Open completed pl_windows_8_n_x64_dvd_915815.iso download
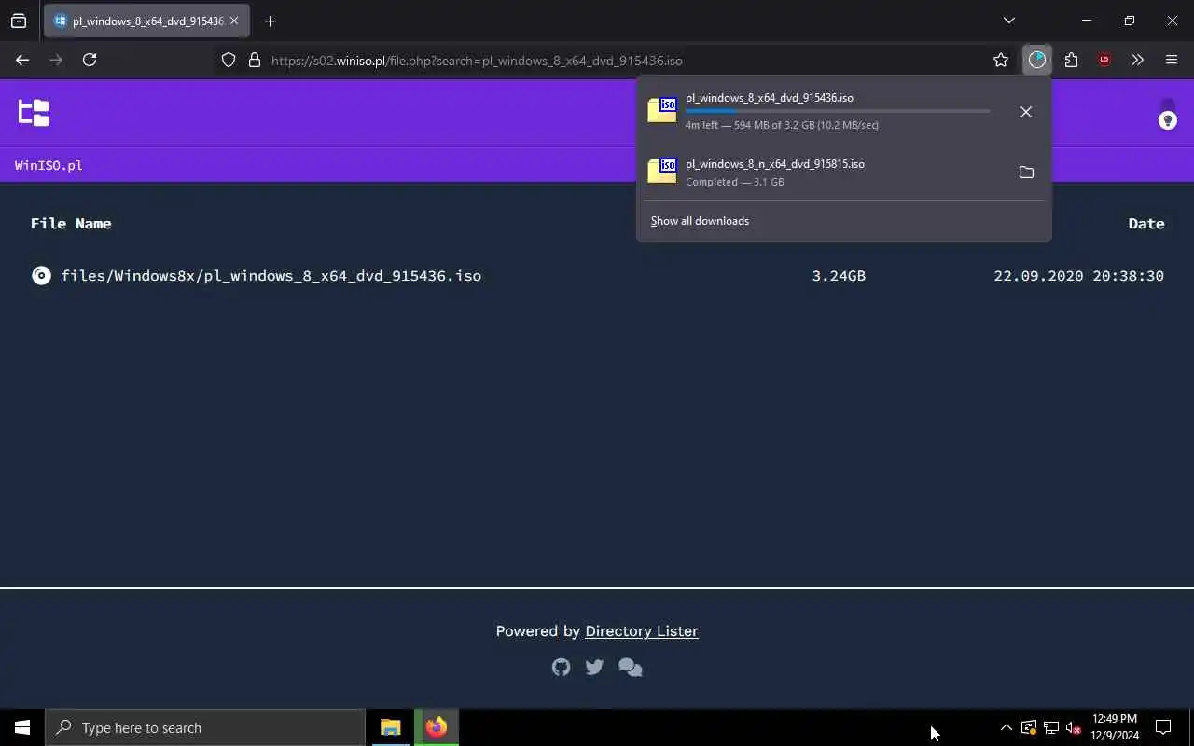This screenshot has width=1194, height=746. 819,173
